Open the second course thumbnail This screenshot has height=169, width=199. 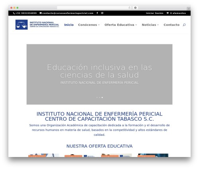pos(80,155)
